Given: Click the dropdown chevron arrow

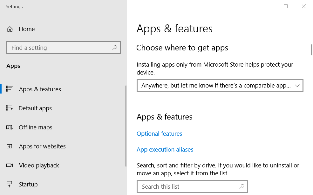Looking at the screenshot, I should coord(297,86).
